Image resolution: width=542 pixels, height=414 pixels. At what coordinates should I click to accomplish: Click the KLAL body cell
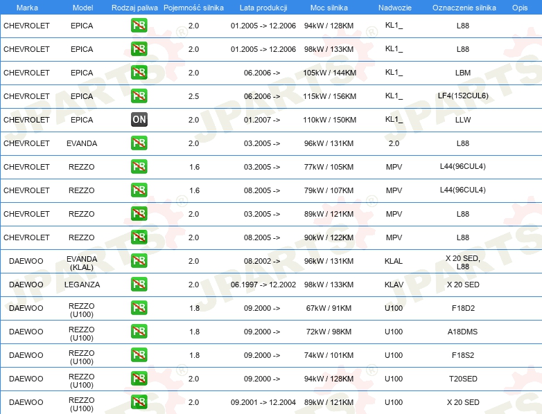click(x=394, y=261)
